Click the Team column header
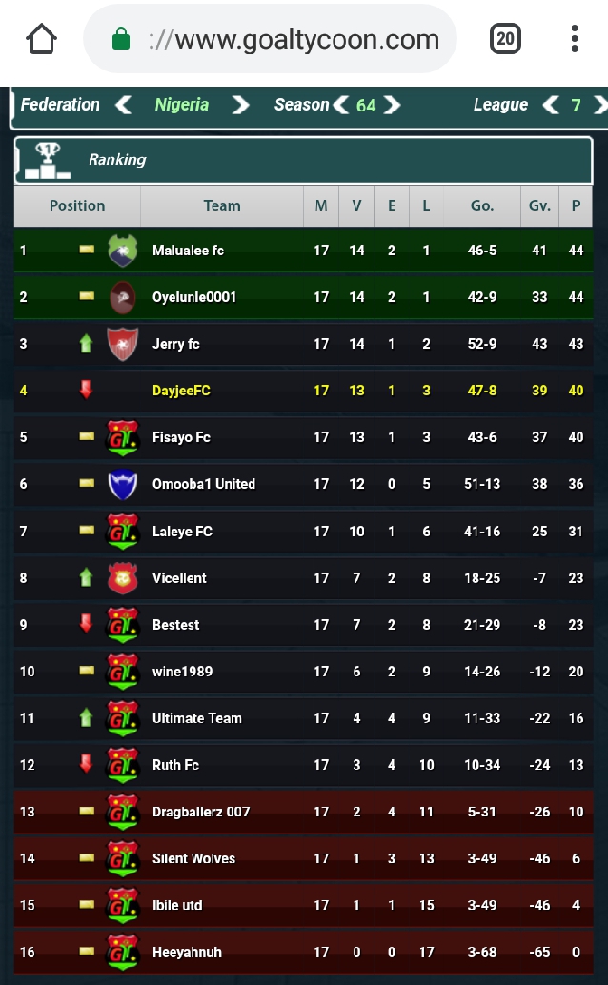Image resolution: width=608 pixels, height=985 pixels. click(221, 206)
